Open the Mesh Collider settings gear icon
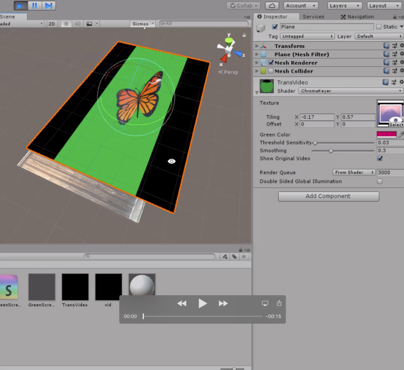 tap(402, 71)
